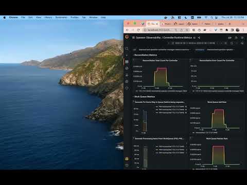Toggle legend series under Work Queue Add Rate

(x=205, y=133)
